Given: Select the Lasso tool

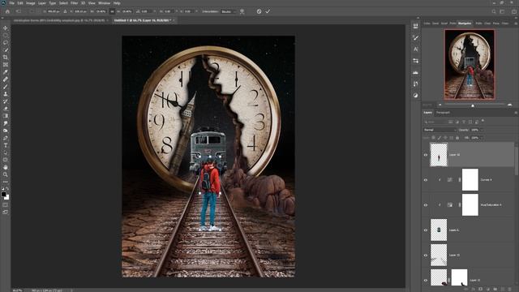Looking at the screenshot, I should (x=6, y=43).
